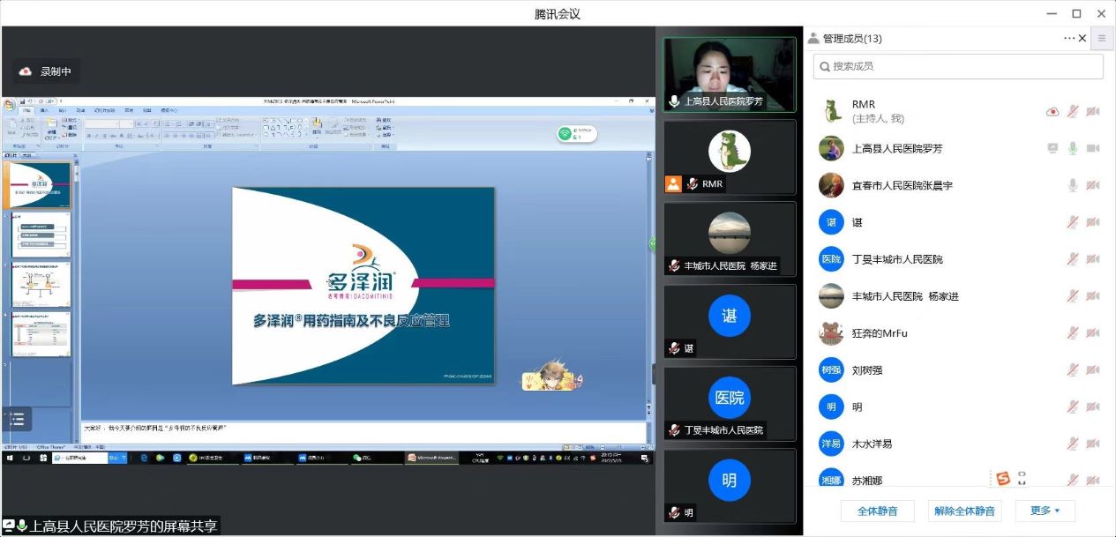The image size is (1116, 537).
Task: Select the RMR participant video tile
Action: click(730, 157)
